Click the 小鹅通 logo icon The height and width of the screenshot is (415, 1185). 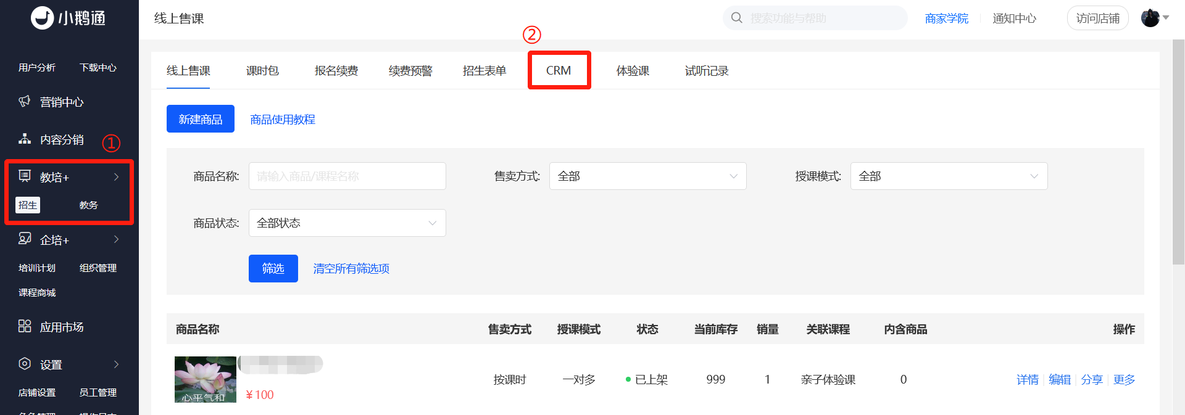pyautogui.click(x=43, y=18)
